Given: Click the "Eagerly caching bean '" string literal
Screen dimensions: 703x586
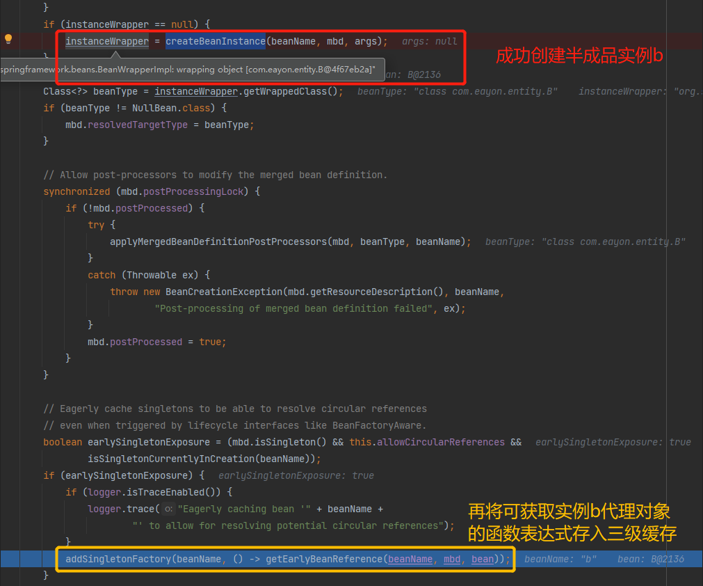Looking at the screenshot, I should pyautogui.click(x=244, y=509).
